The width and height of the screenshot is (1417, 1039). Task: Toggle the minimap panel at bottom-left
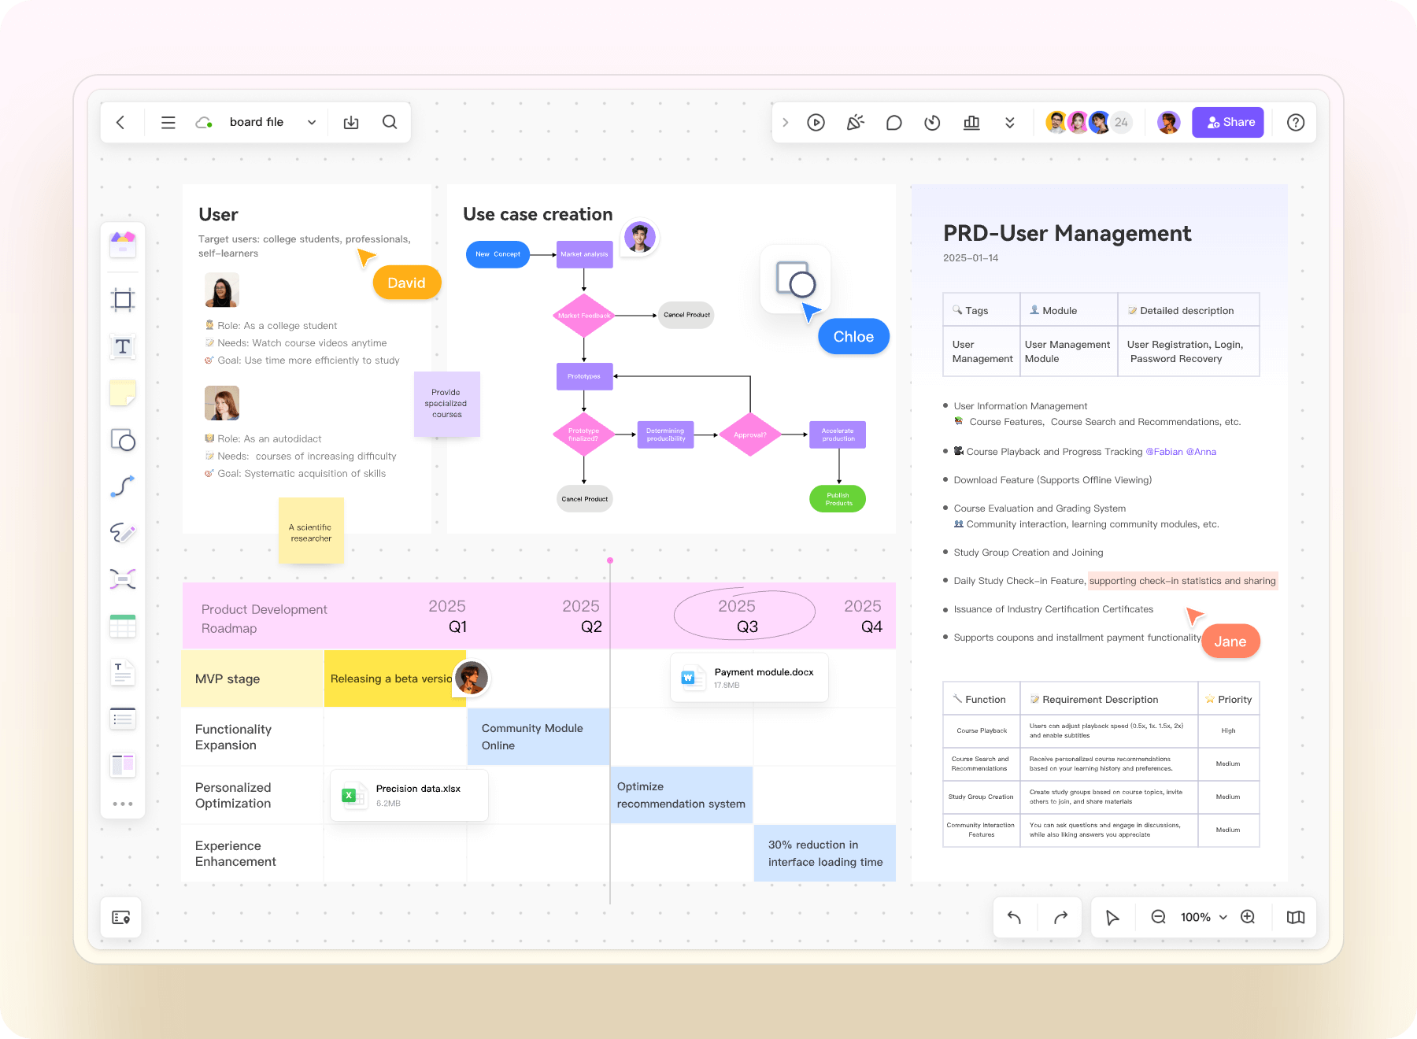121,918
